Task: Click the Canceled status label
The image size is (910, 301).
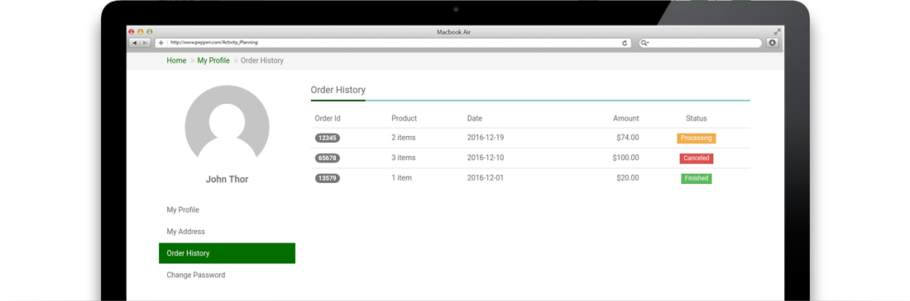Action: point(697,158)
